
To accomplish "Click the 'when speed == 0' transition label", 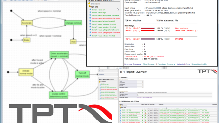I will tap(28, 35).
